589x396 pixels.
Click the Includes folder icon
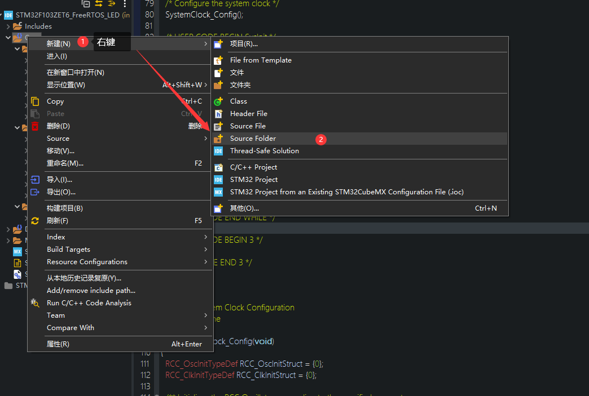tap(17, 26)
